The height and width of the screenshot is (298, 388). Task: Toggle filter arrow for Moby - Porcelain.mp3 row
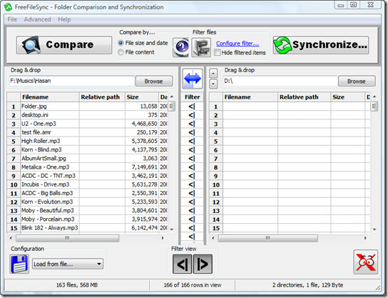(192, 219)
